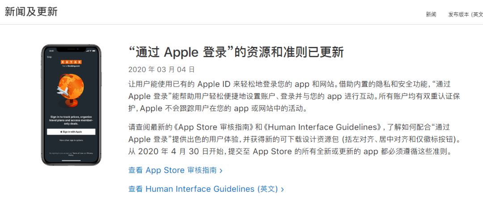Click the iPhone mockup image frame
The height and width of the screenshot is (198, 483).
coord(71,105)
